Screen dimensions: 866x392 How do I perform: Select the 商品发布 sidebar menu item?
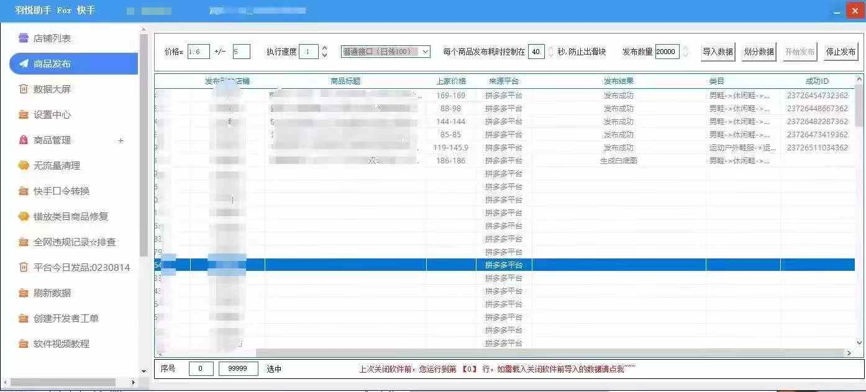coord(73,63)
